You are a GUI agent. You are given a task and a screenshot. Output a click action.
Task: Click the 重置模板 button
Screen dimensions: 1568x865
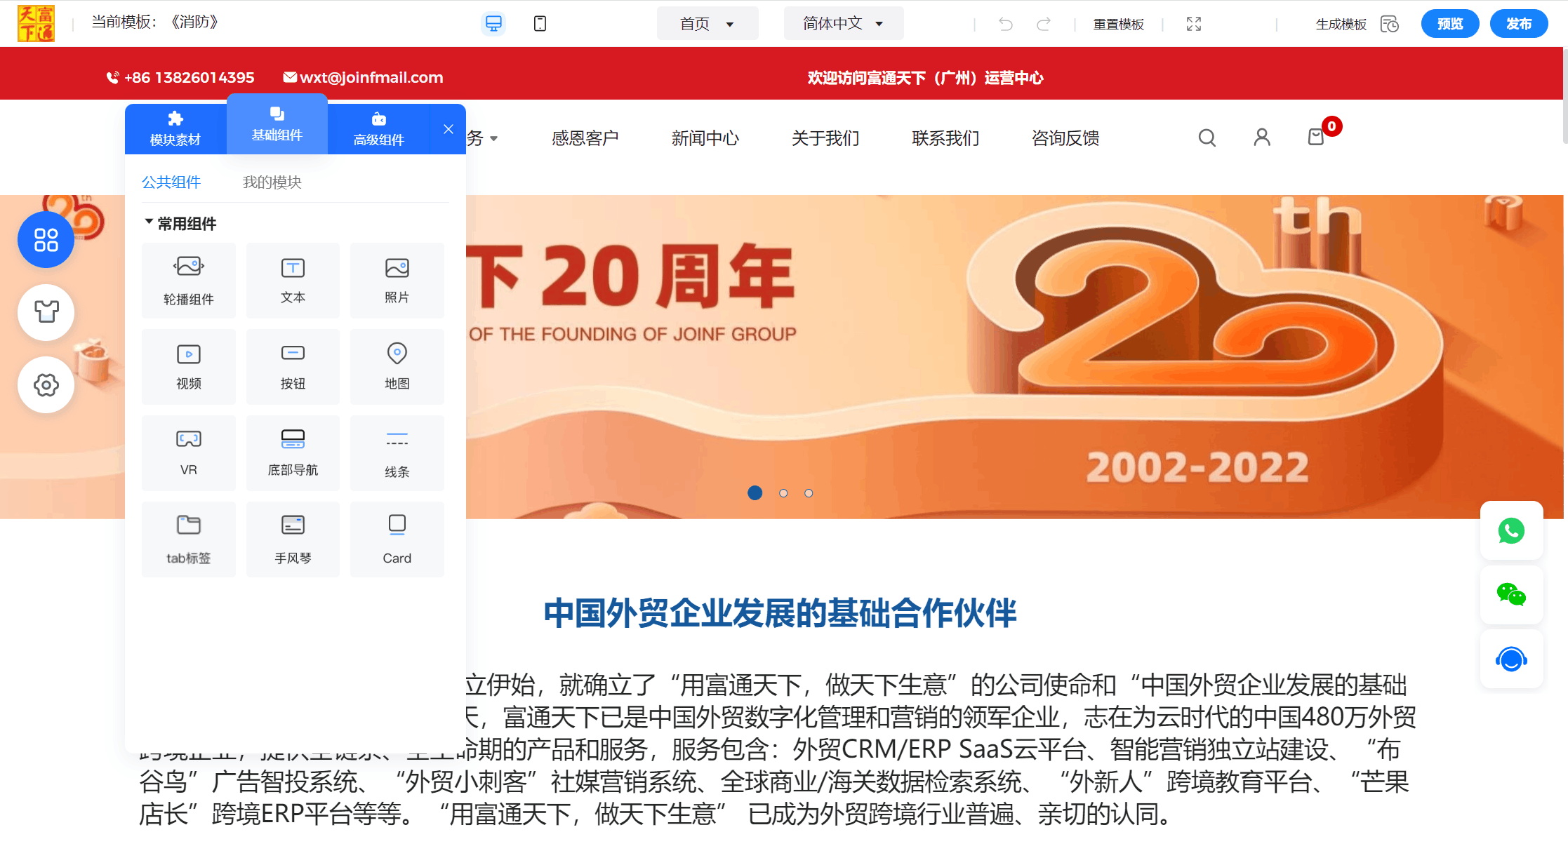pyautogui.click(x=1119, y=25)
